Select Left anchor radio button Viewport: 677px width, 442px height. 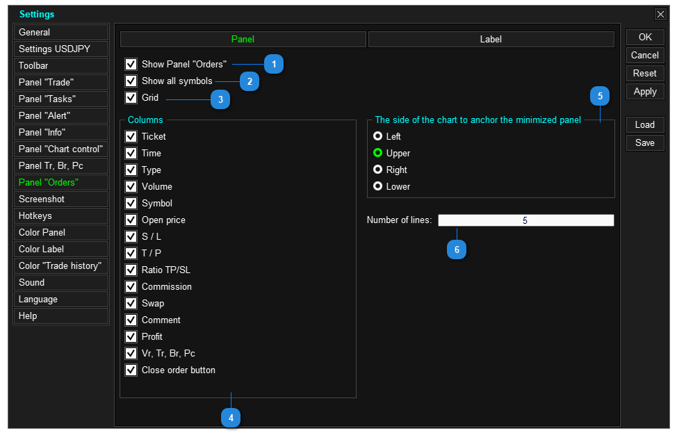pyautogui.click(x=378, y=136)
